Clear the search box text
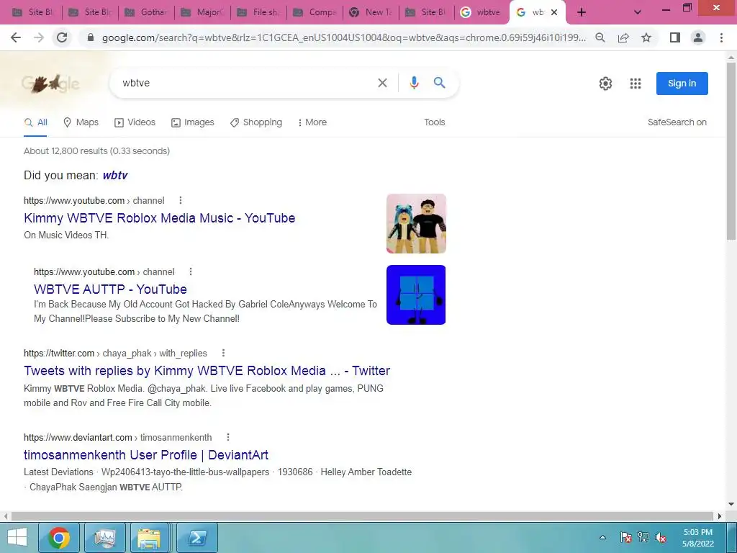Image resolution: width=737 pixels, height=553 pixels. (x=383, y=84)
